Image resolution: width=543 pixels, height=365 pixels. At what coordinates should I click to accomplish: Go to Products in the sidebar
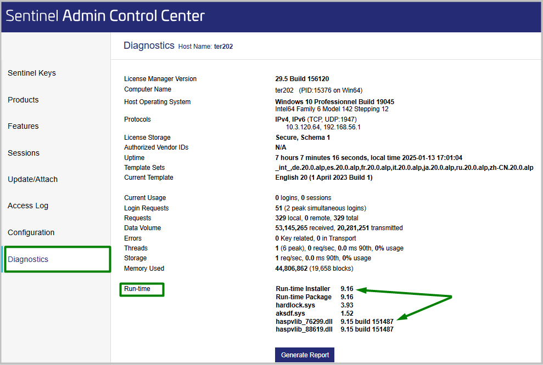(23, 100)
